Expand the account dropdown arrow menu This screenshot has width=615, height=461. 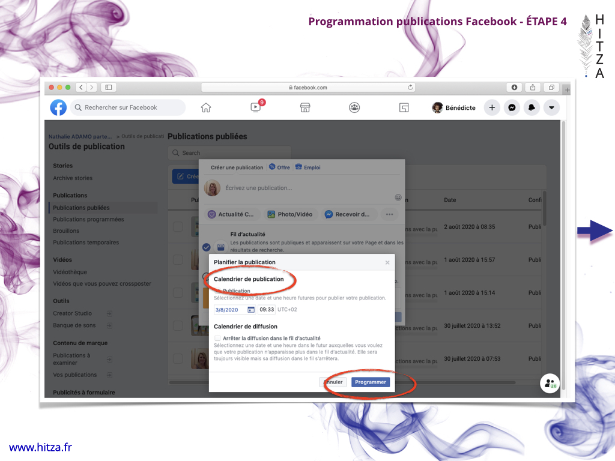tap(551, 107)
